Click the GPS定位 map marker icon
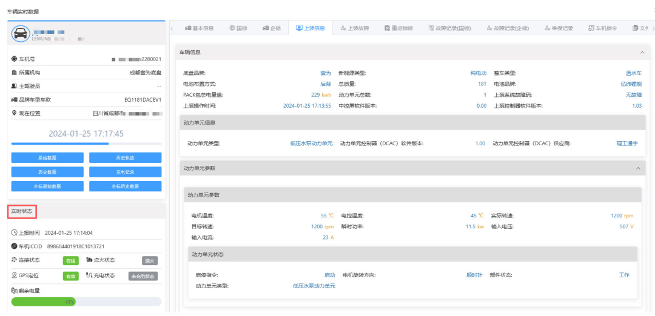Screen dimensions: 655x316 [14, 275]
